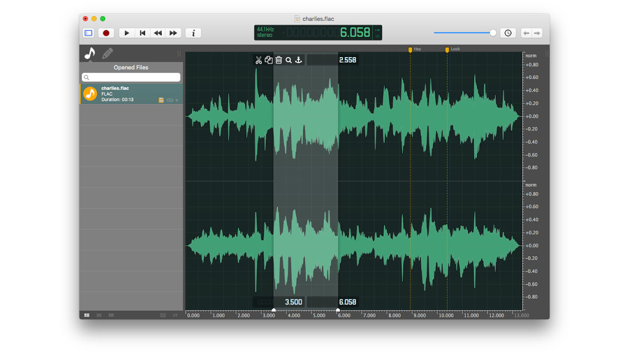Click the right edge panel grip handle

point(547,53)
